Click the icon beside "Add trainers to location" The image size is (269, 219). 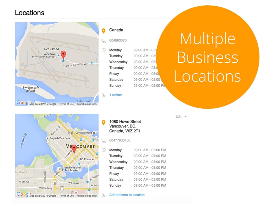click(104, 195)
